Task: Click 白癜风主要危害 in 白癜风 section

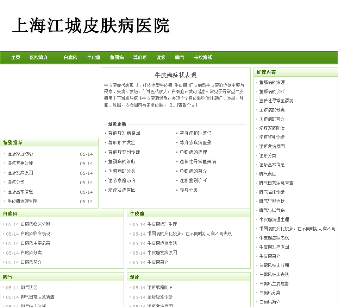Action: (x=35, y=243)
